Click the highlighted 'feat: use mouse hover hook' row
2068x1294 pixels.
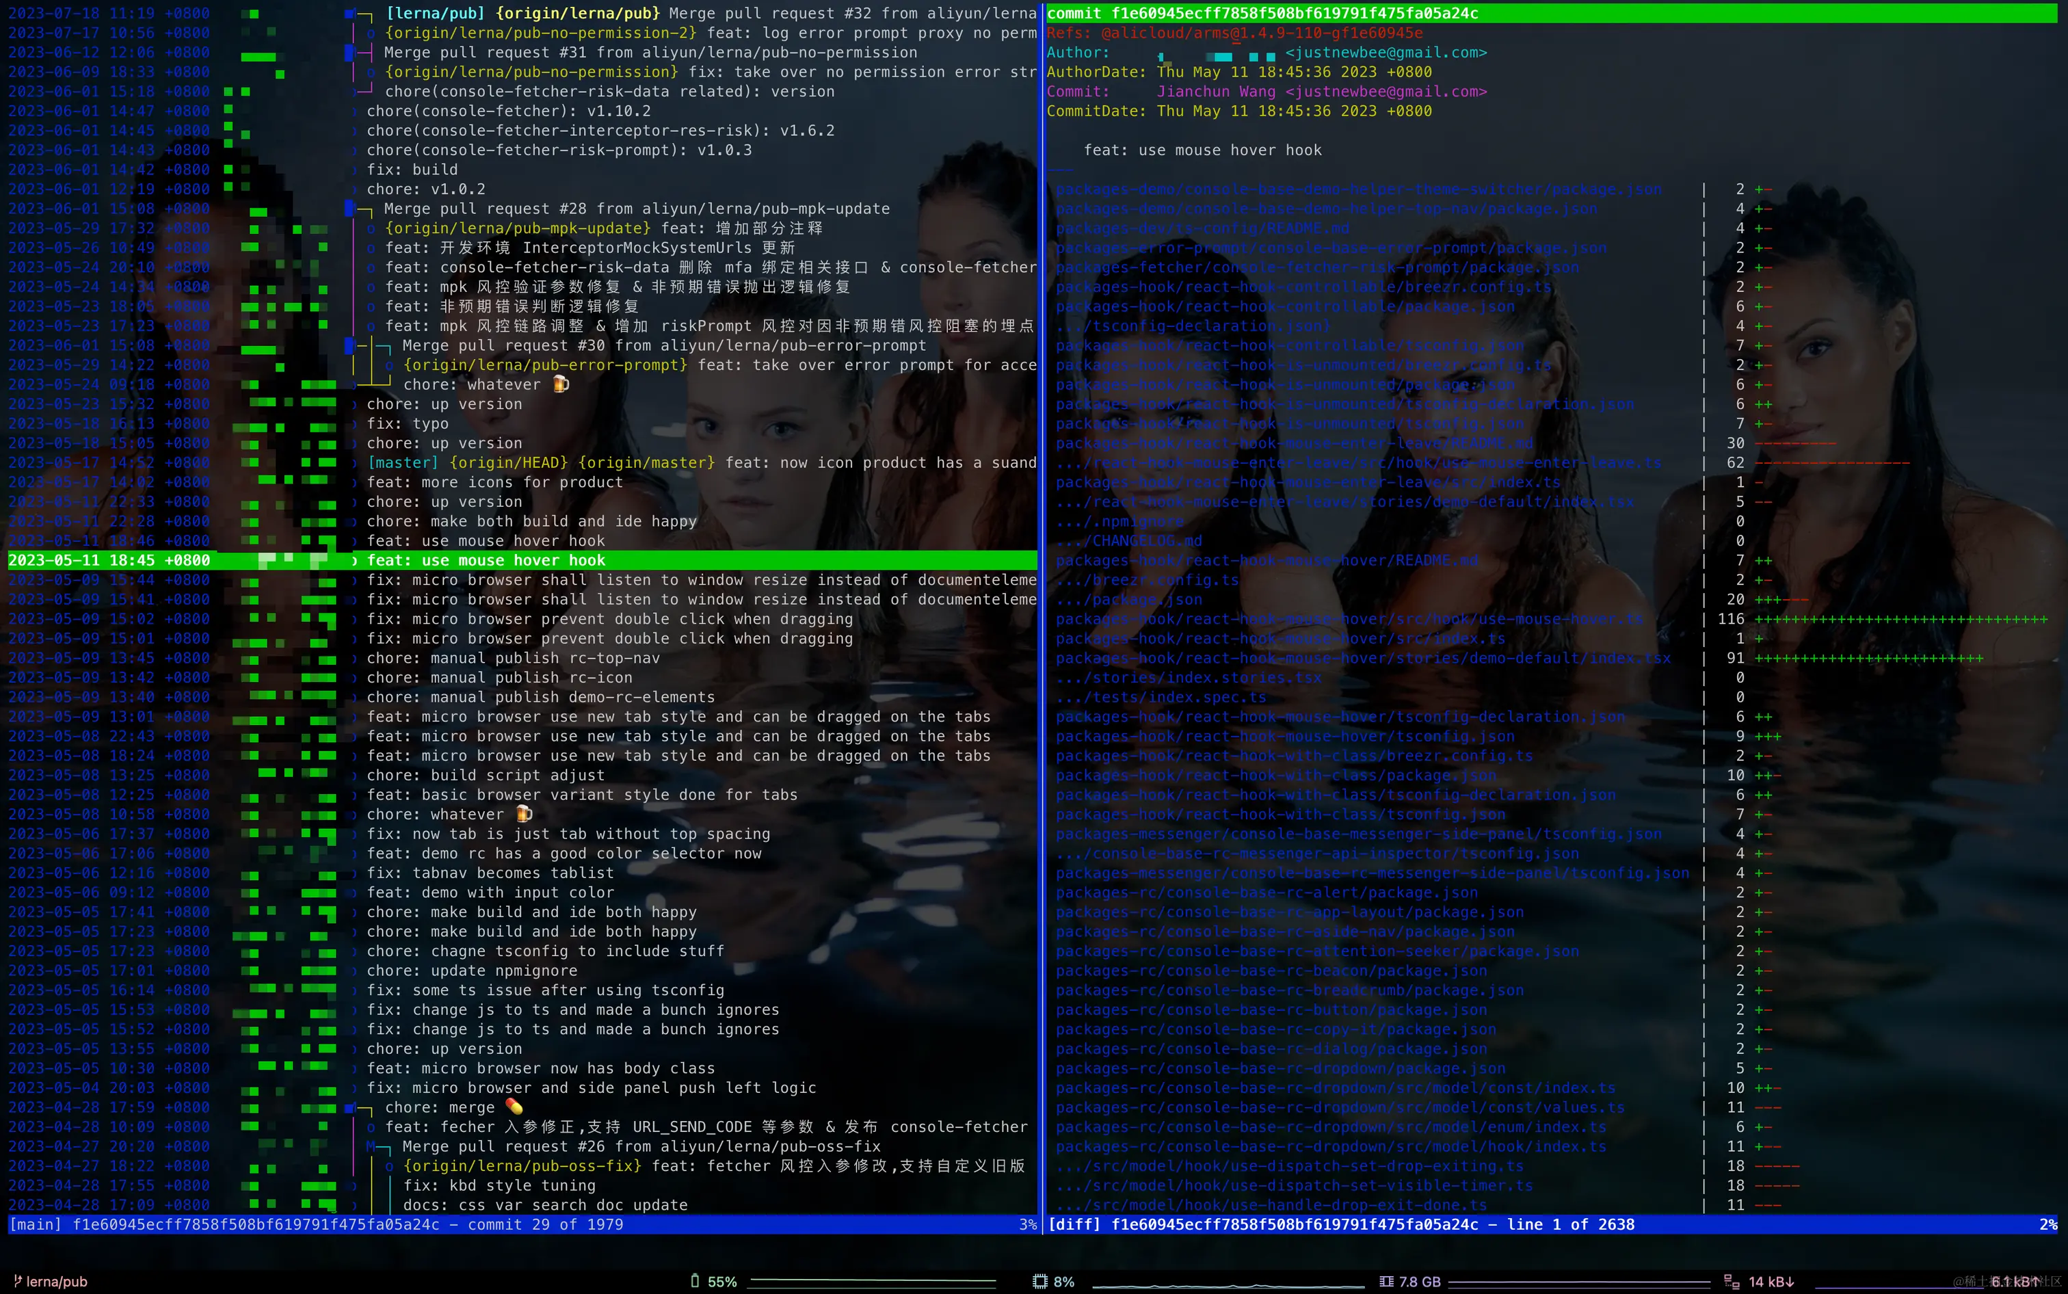point(486,561)
